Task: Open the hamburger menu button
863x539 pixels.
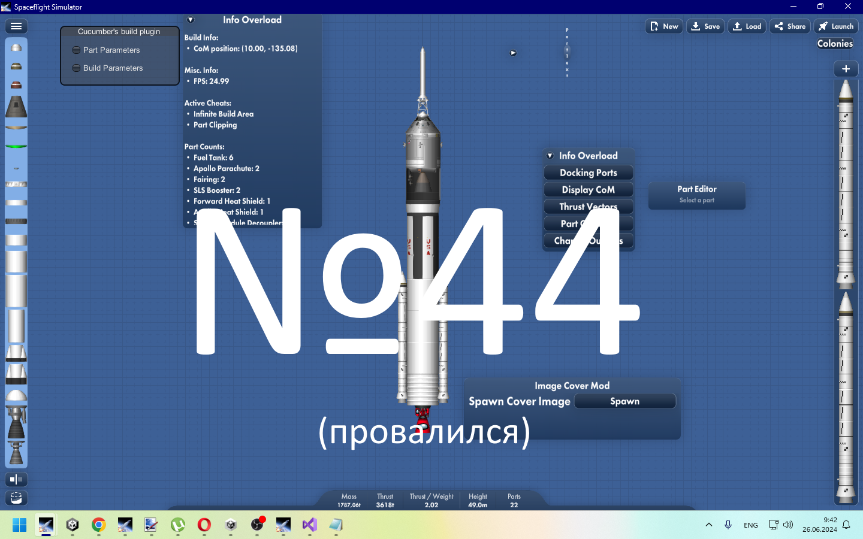Action: coord(16,26)
